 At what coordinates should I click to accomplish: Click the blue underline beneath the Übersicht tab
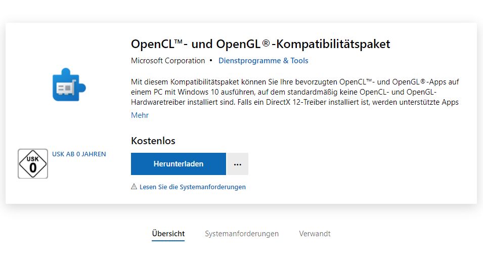tap(168, 240)
